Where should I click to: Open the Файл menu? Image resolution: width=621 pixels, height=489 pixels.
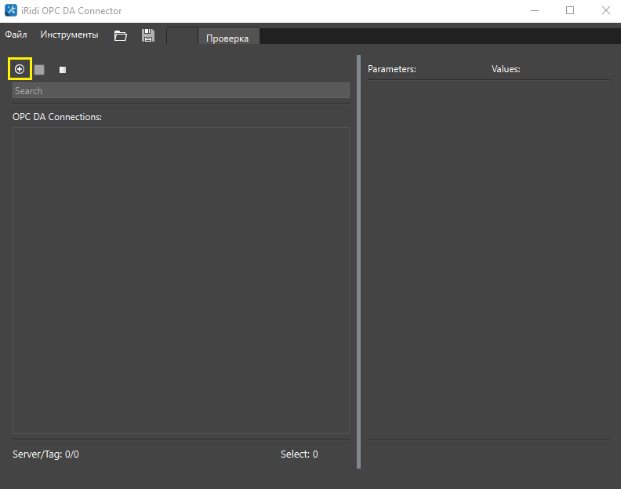[16, 35]
